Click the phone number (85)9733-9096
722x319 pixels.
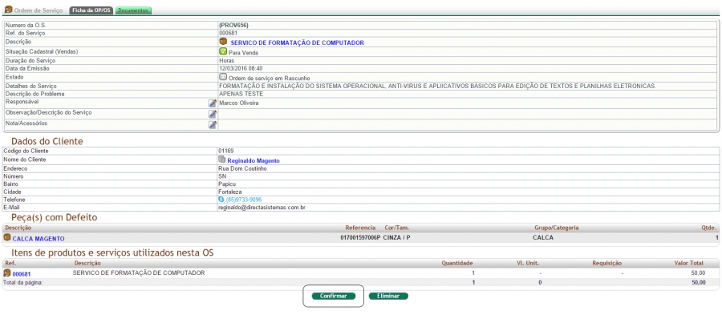coord(244,200)
